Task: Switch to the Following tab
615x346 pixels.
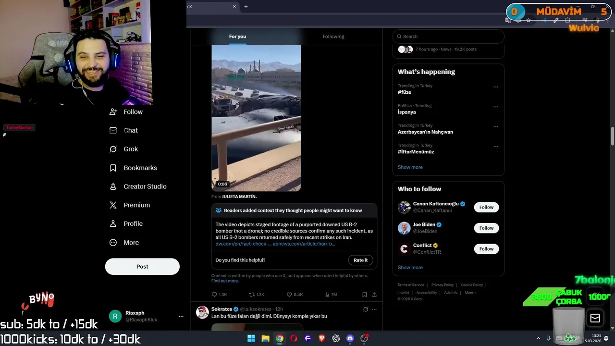Action: click(x=333, y=37)
